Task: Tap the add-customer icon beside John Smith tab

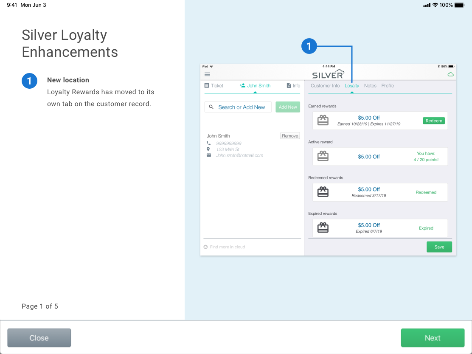Action: point(242,85)
